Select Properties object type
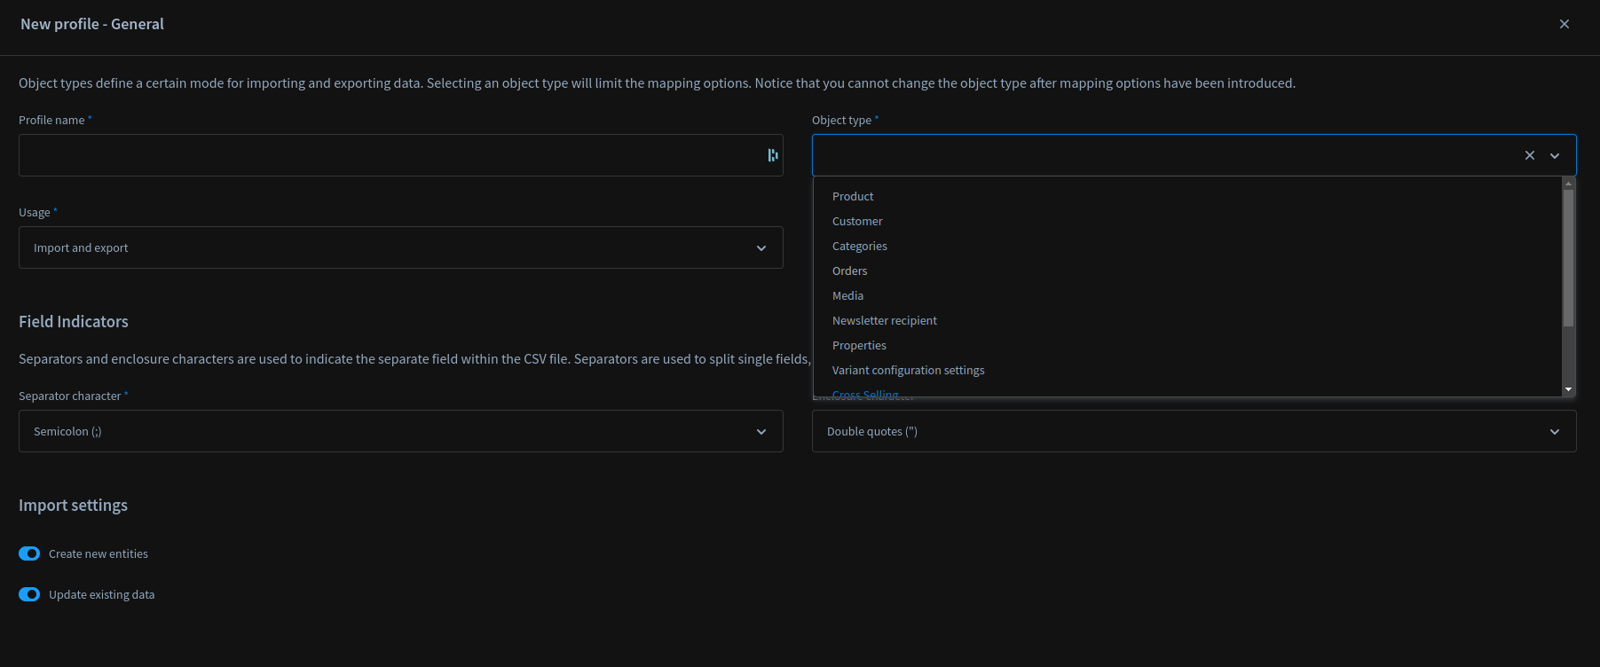The height and width of the screenshot is (667, 1600). (1187, 345)
